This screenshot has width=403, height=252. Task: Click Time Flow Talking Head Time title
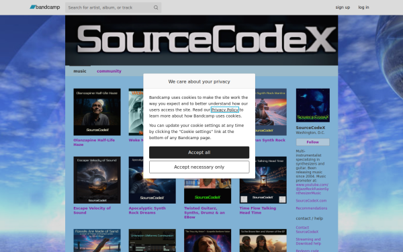click(258, 210)
